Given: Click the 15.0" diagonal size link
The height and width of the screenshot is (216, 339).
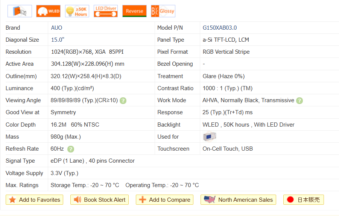Looking at the screenshot, I should click(58, 40).
